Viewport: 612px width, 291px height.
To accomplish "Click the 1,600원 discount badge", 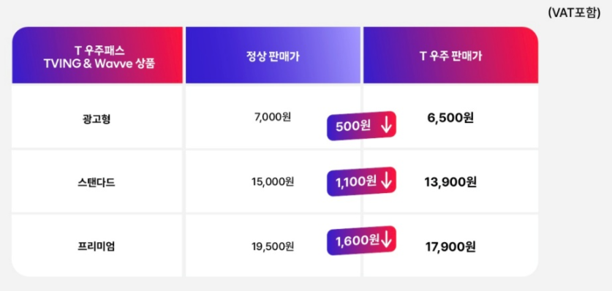I will (361, 241).
